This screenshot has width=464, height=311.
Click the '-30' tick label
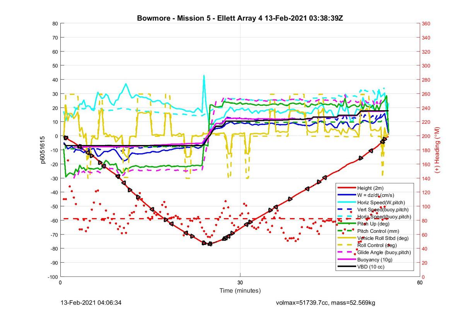click(x=55, y=178)
